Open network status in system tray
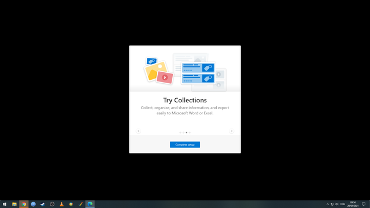Image resolution: width=370 pixels, height=208 pixels. coord(332,204)
